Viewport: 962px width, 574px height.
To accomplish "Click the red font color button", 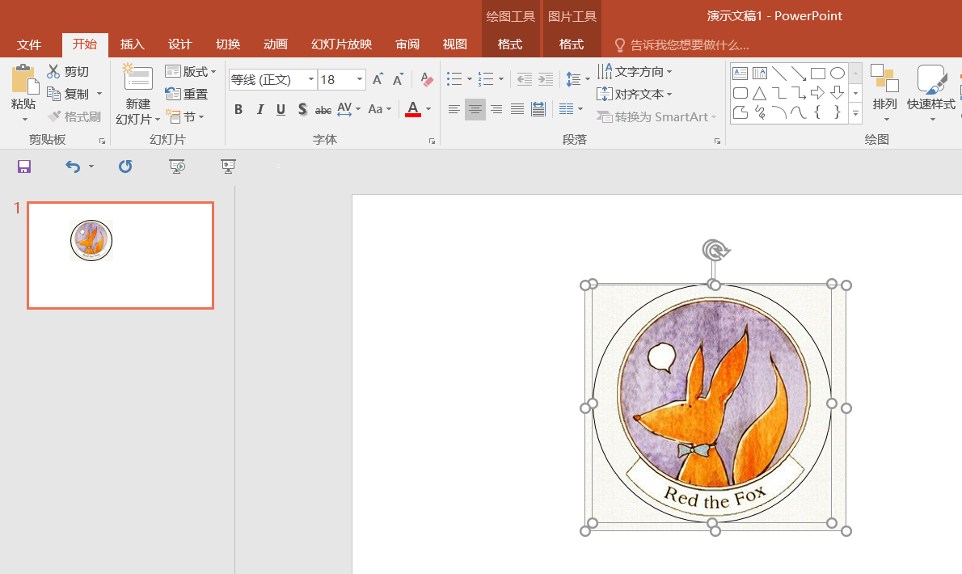I will [x=413, y=109].
